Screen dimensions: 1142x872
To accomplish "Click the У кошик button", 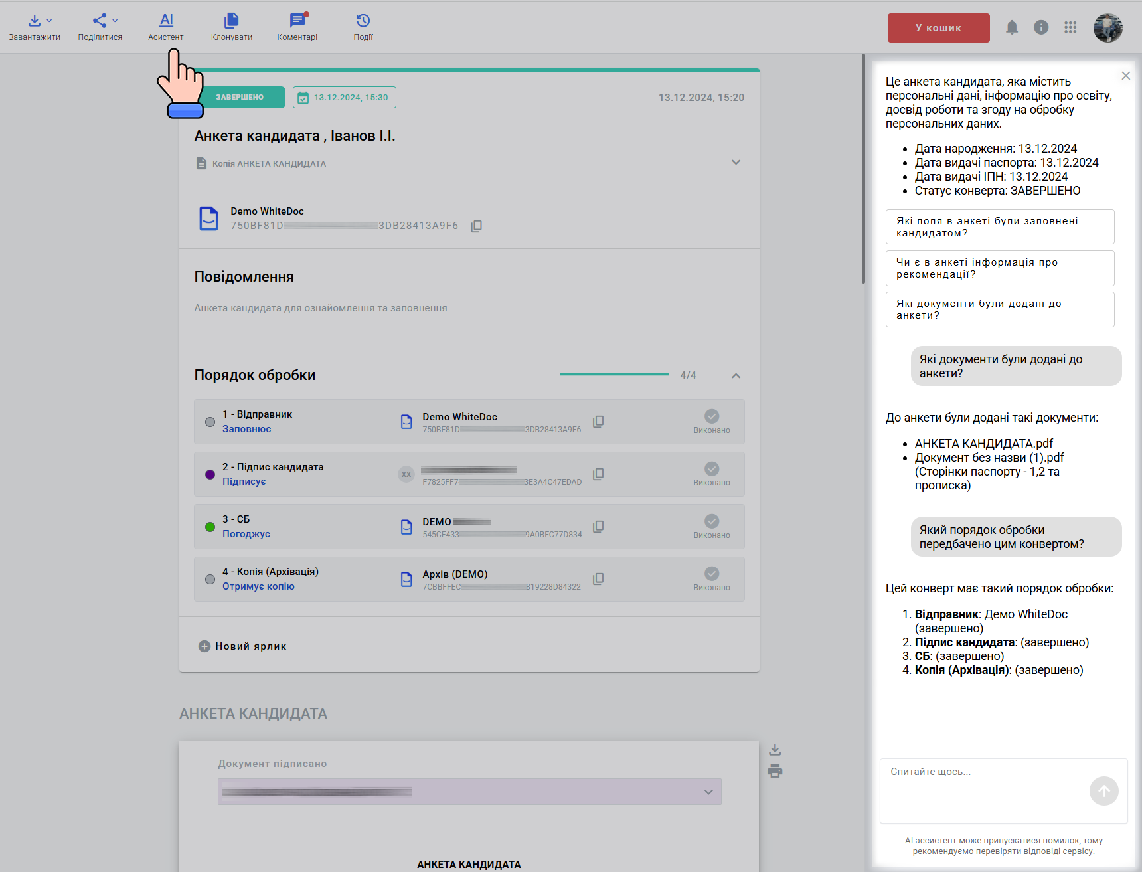I will point(938,28).
